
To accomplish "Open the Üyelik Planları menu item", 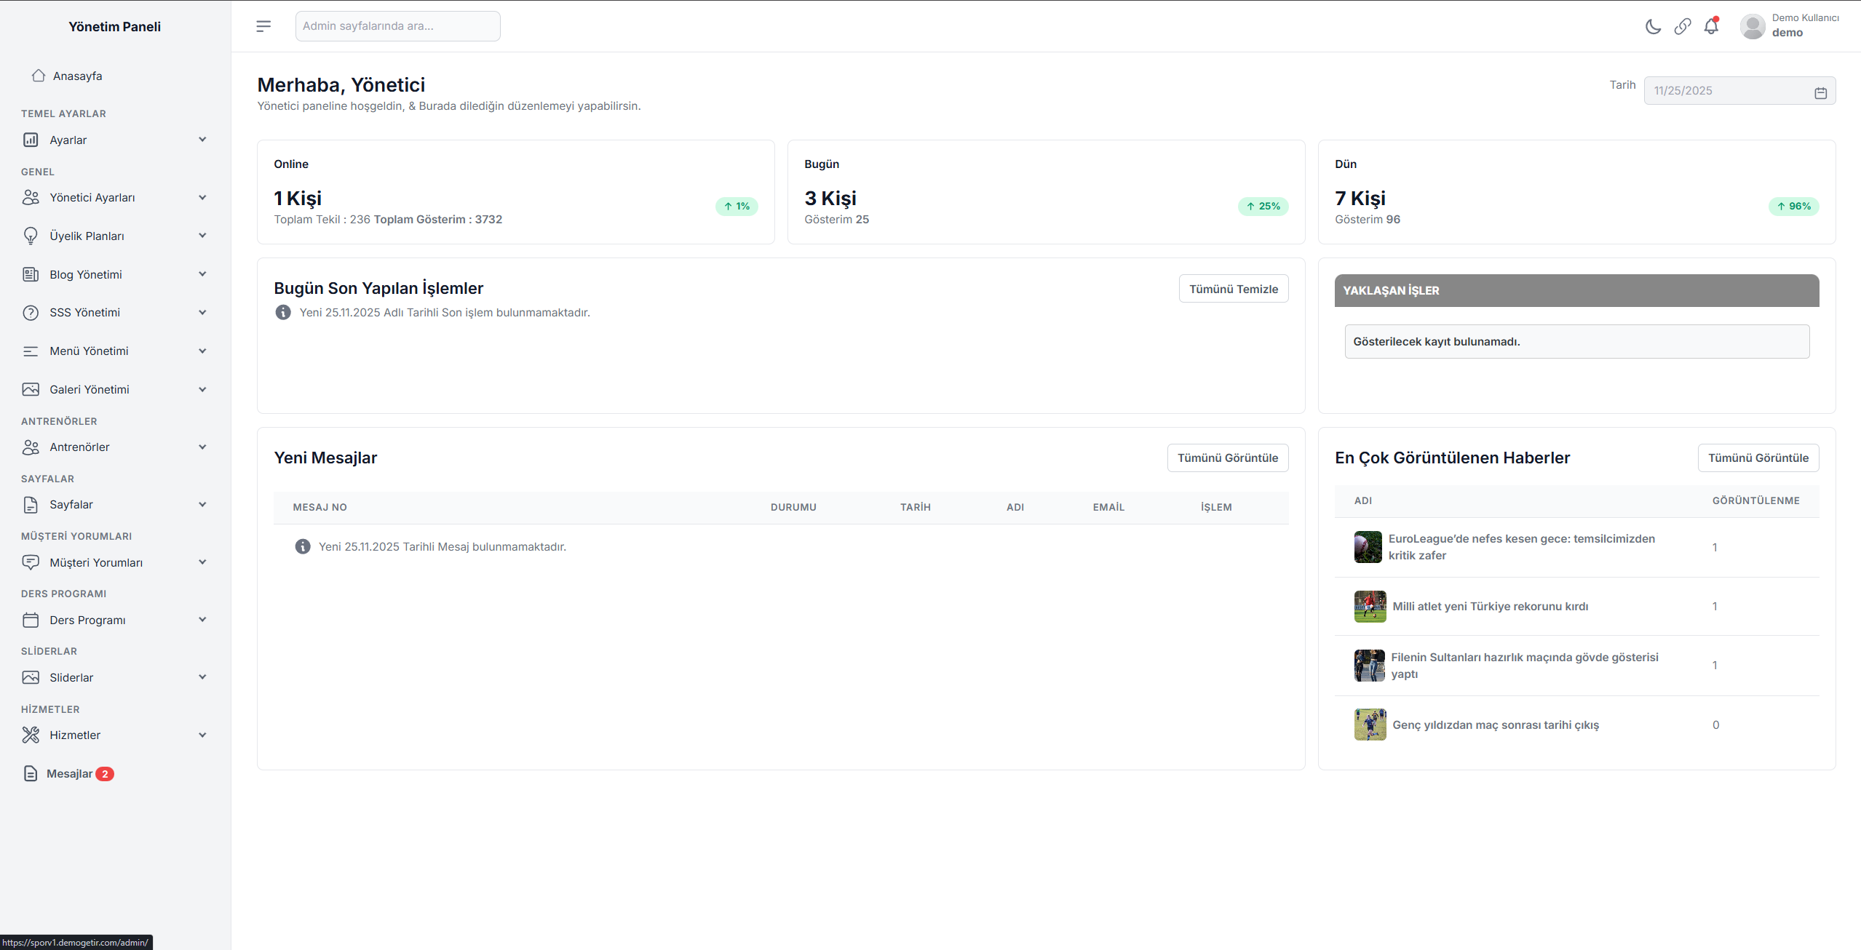I will tap(87, 236).
